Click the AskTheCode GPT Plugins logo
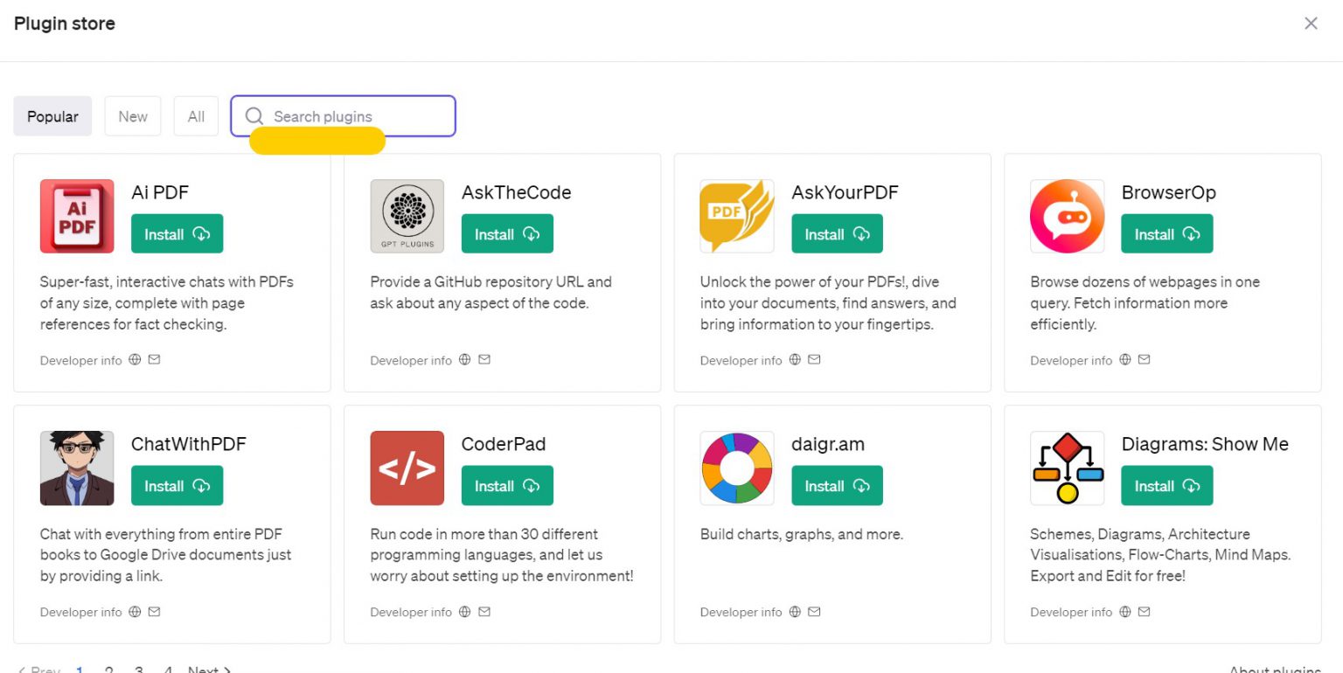Viewport: 1343px width, 673px height. click(407, 216)
